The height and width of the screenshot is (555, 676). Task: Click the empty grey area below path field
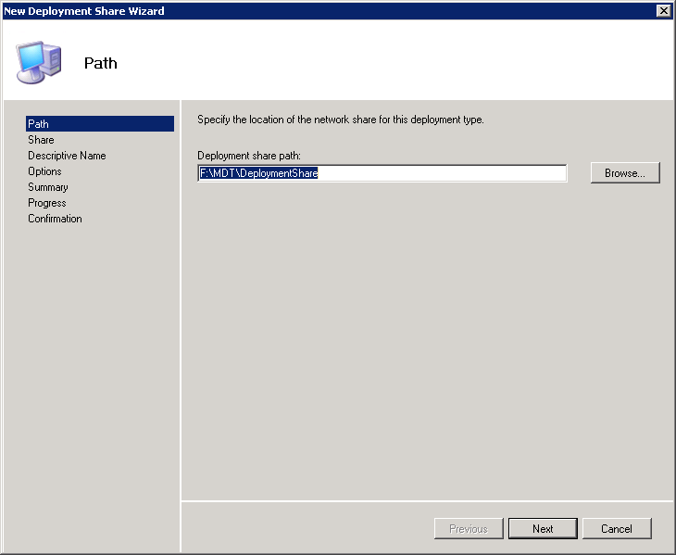pyautogui.click(x=426, y=343)
